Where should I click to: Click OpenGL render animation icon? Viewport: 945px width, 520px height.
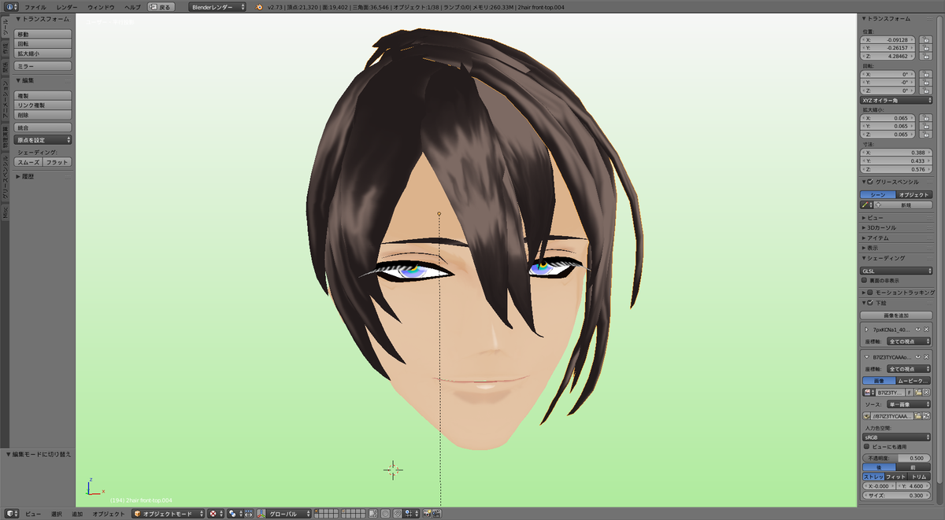(437, 514)
